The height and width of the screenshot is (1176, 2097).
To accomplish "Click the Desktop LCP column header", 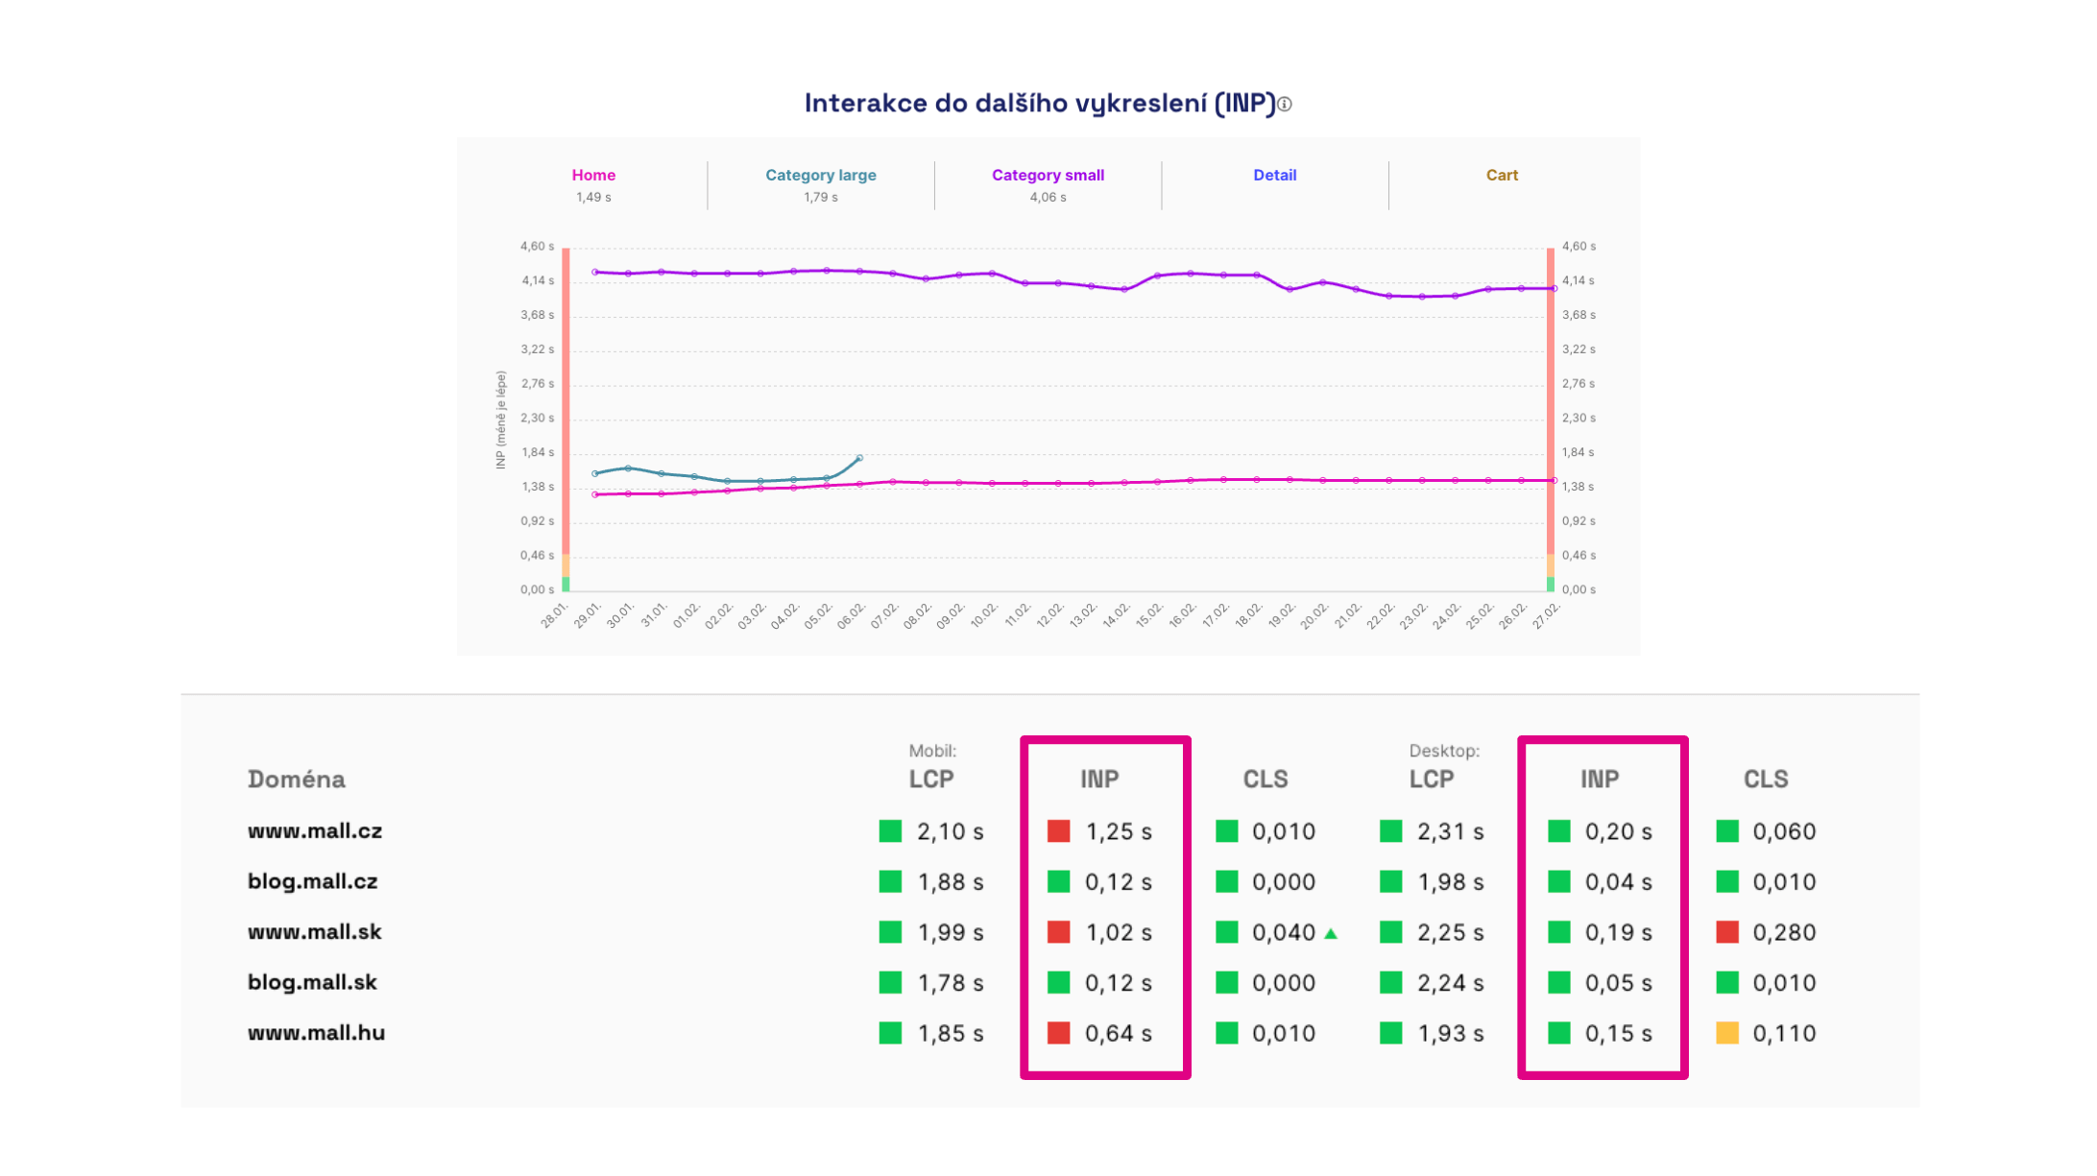I will 1432,780.
